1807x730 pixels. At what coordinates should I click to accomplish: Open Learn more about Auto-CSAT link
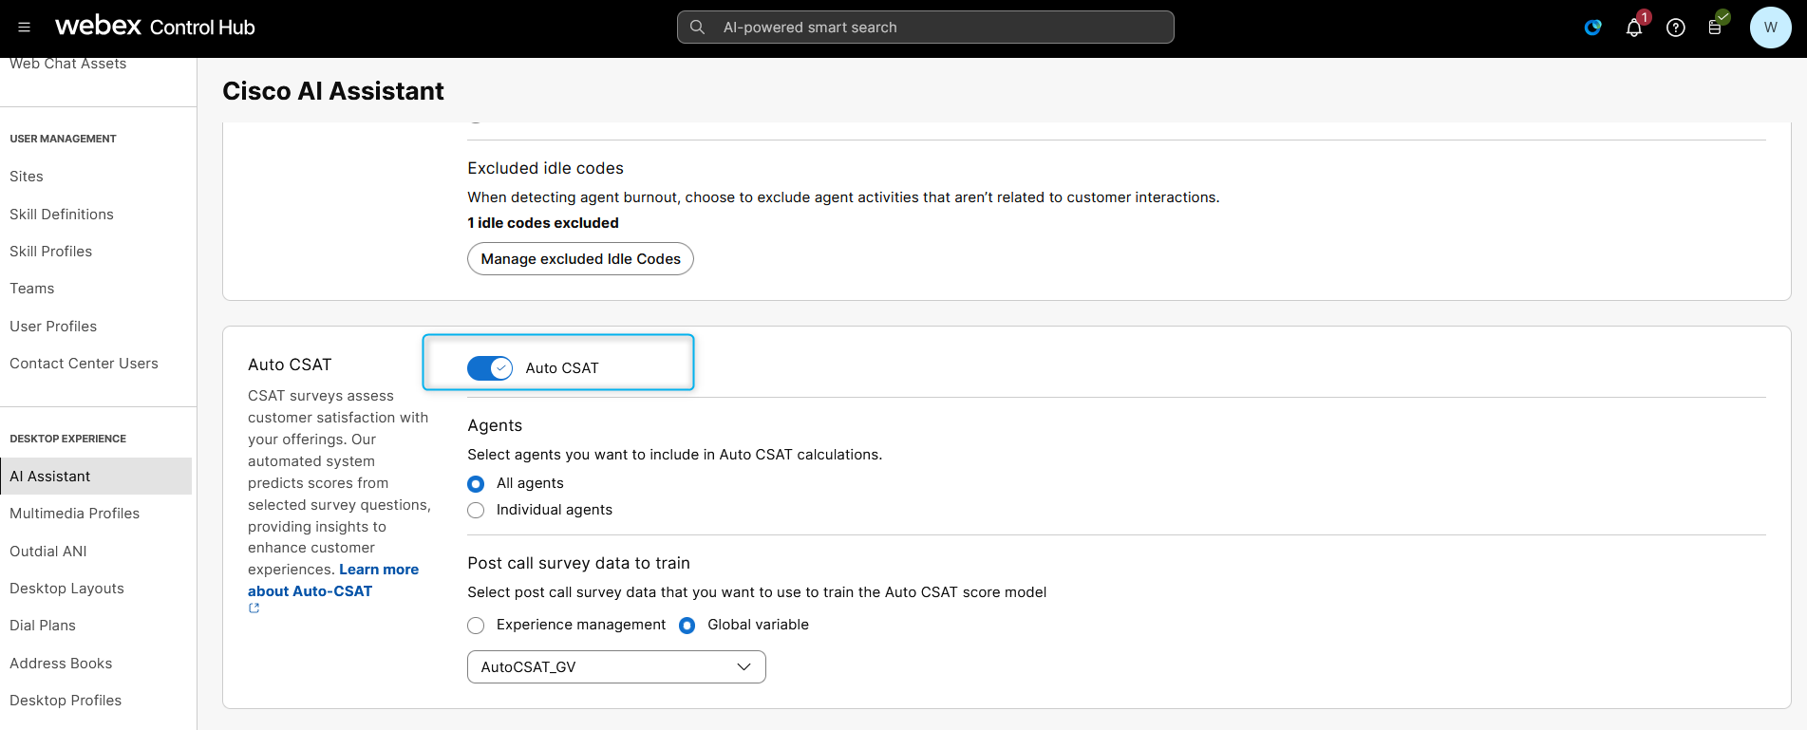(x=378, y=570)
